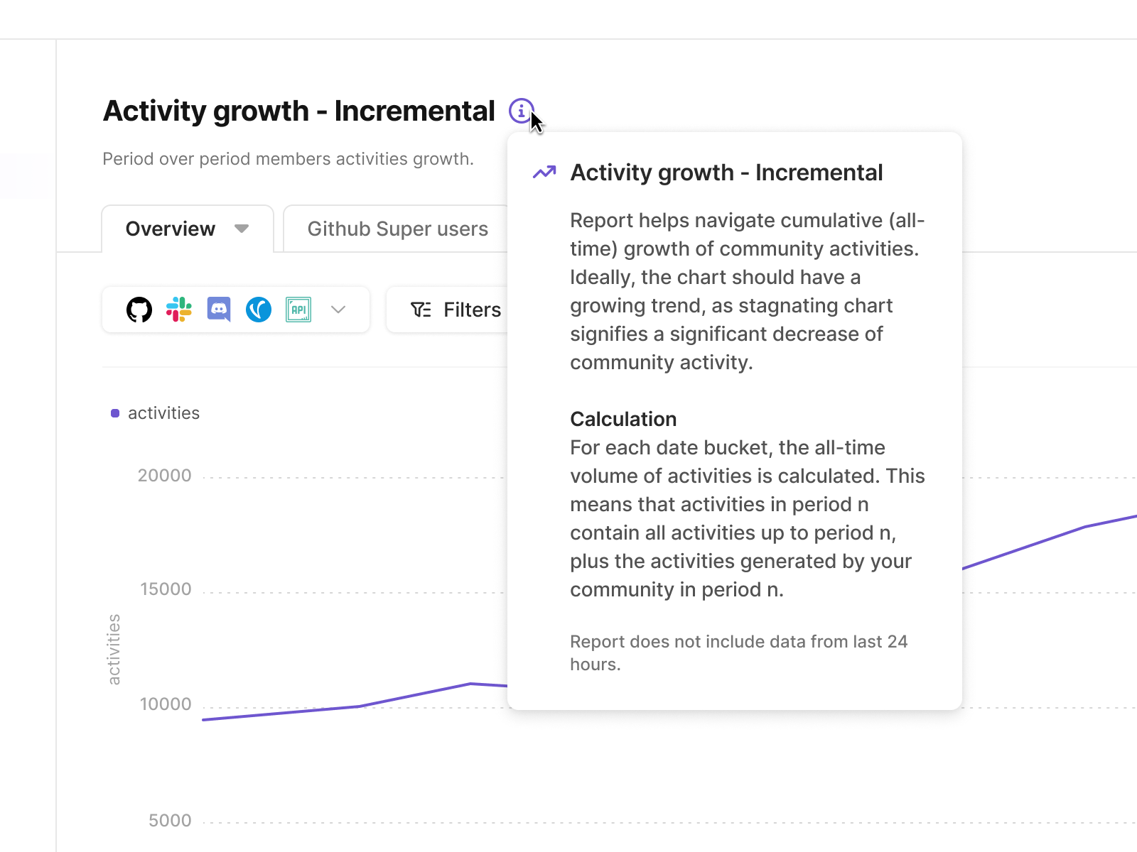This screenshot has width=1137, height=852.
Task: Click the funnel icon inside the Filters control
Action: pyautogui.click(x=421, y=310)
